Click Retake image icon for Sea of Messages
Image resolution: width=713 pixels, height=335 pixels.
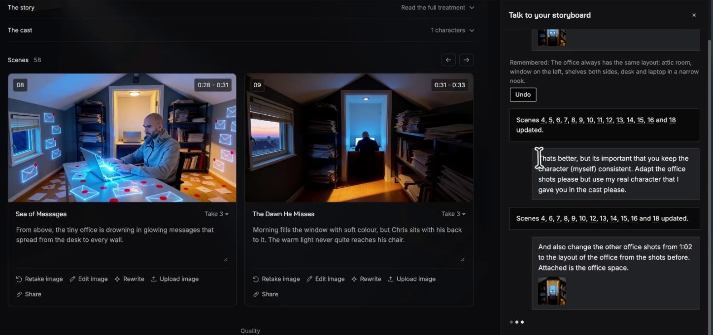(x=19, y=279)
